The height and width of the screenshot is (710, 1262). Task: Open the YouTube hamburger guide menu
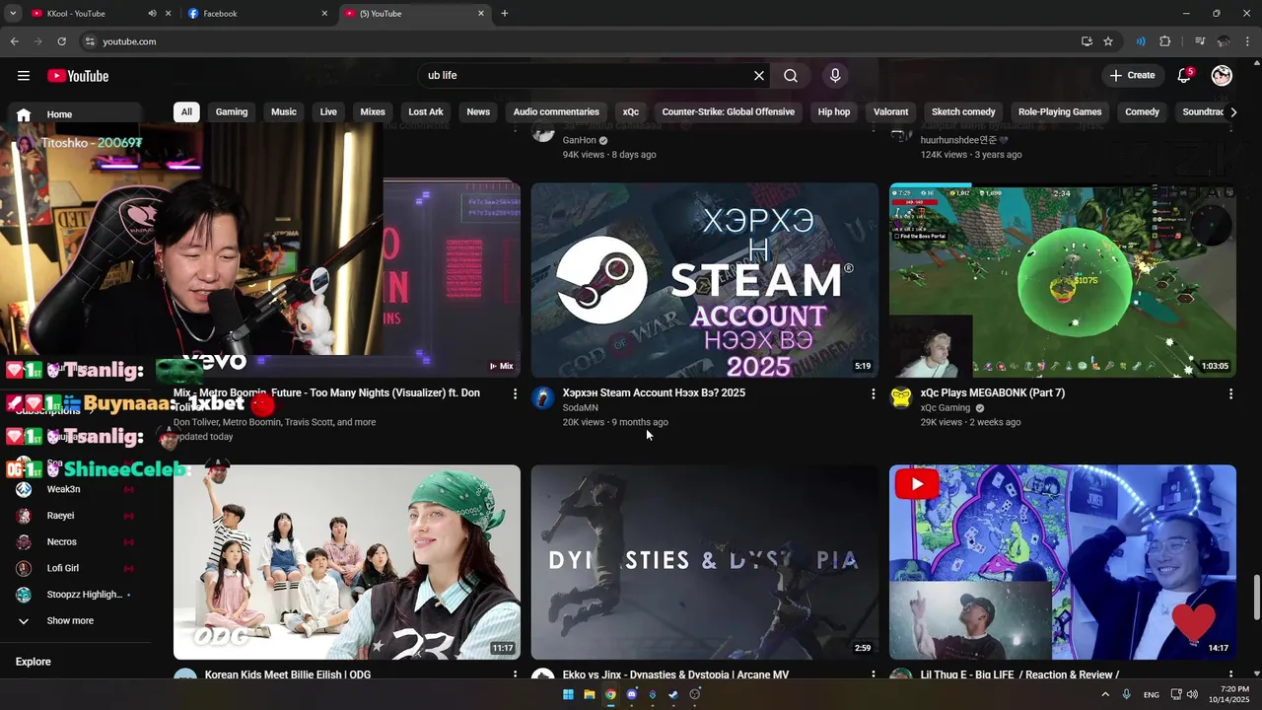click(x=24, y=76)
